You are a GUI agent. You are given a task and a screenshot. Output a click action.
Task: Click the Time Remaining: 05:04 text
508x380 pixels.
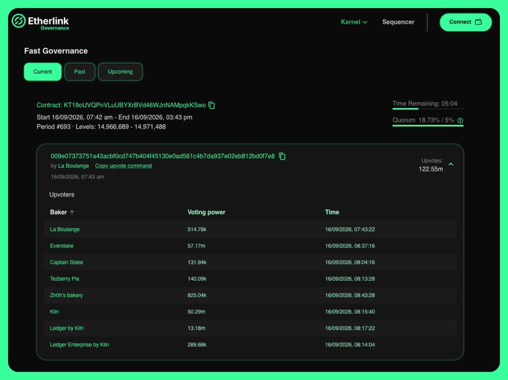pyautogui.click(x=425, y=103)
